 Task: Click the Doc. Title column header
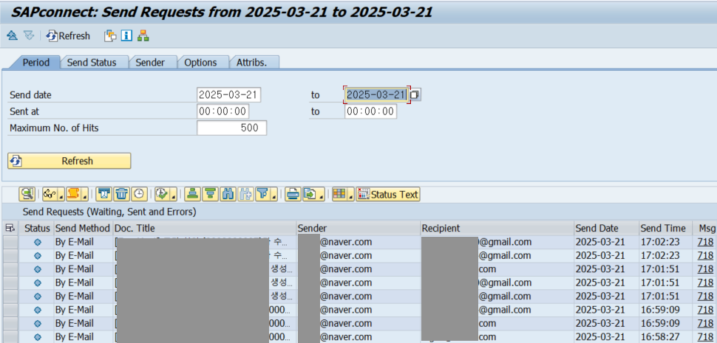[x=205, y=228]
